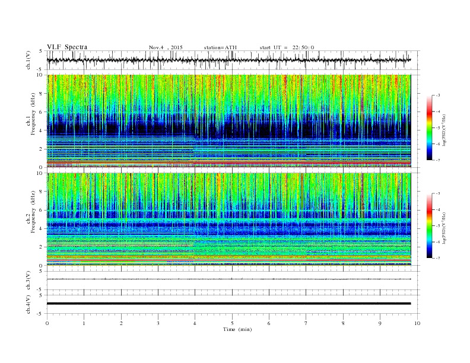
Task: Click the ch.3 flat waveform trace
Action: click(229, 279)
